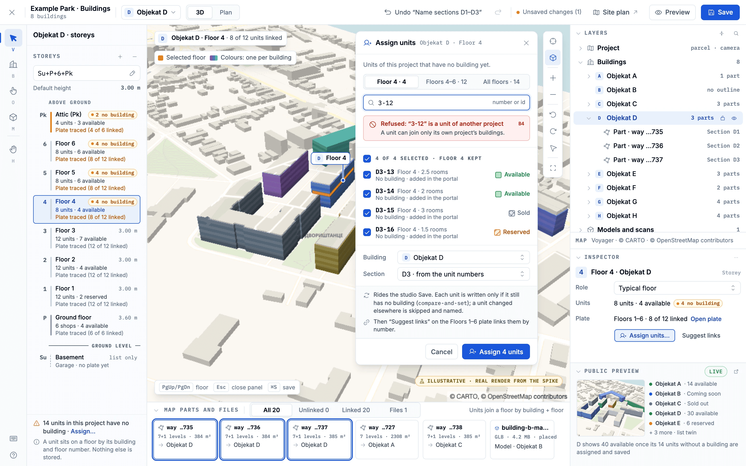Open the buildings tool in left sidebar
The image size is (746, 466).
click(13, 64)
